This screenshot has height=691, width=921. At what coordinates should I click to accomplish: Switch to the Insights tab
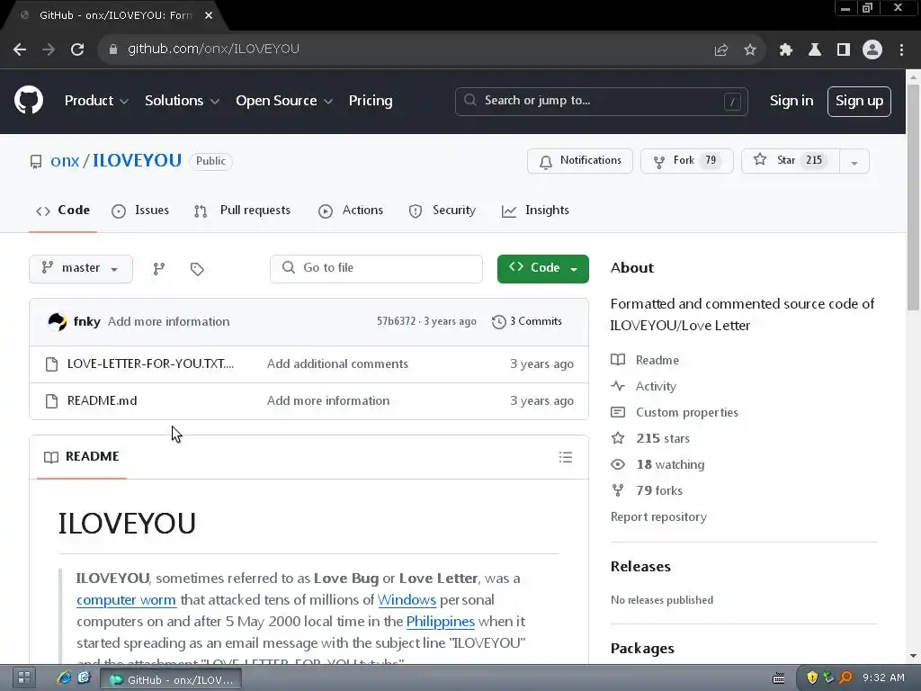pos(535,211)
